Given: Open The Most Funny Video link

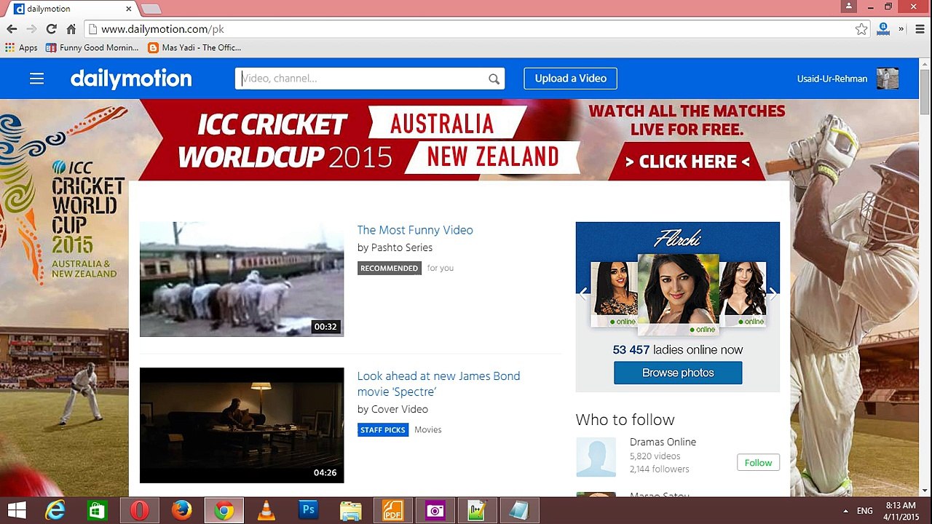Looking at the screenshot, I should coord(415,230).
